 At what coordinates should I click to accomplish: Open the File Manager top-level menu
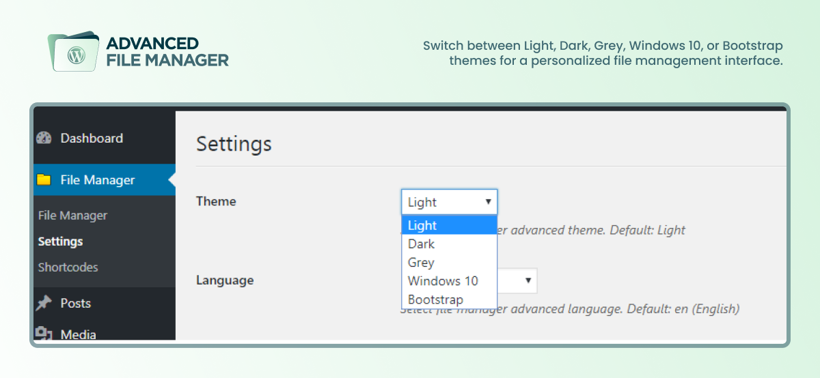pyautogui.click(x=98, y=180)
